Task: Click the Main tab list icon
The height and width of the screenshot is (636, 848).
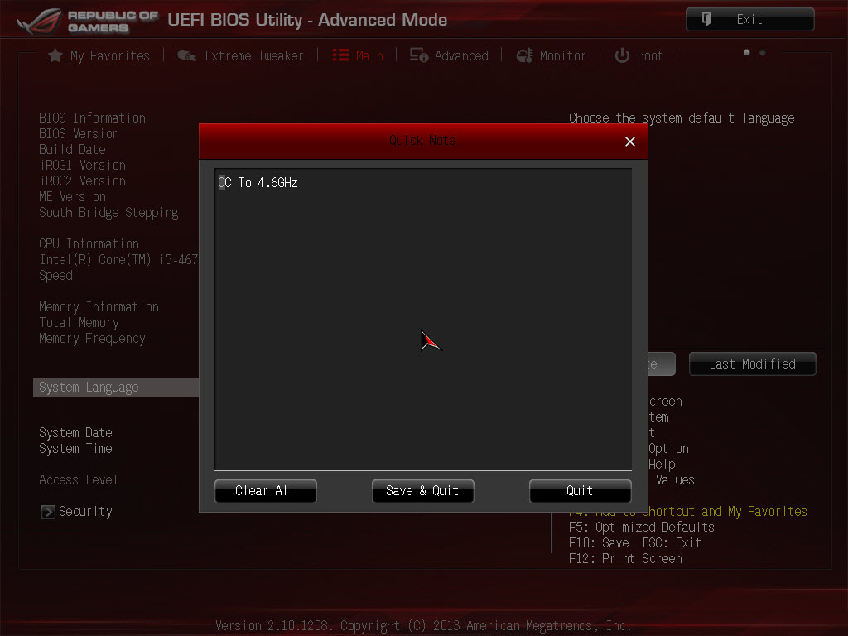Action: coord(340,55)
